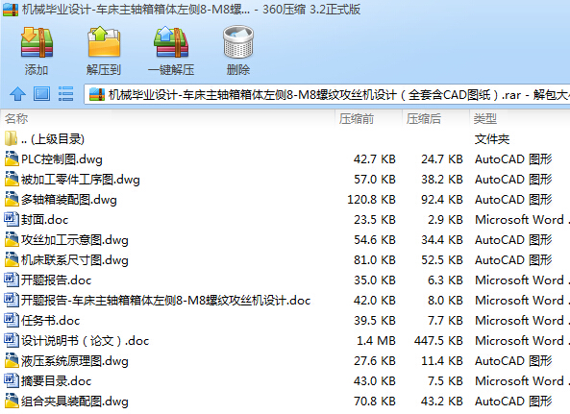Click the archive path address field
570x414 pixels.
click(327, 95)
